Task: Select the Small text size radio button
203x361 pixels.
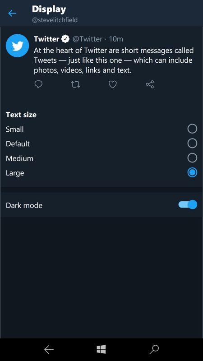Action: point(192,129)
